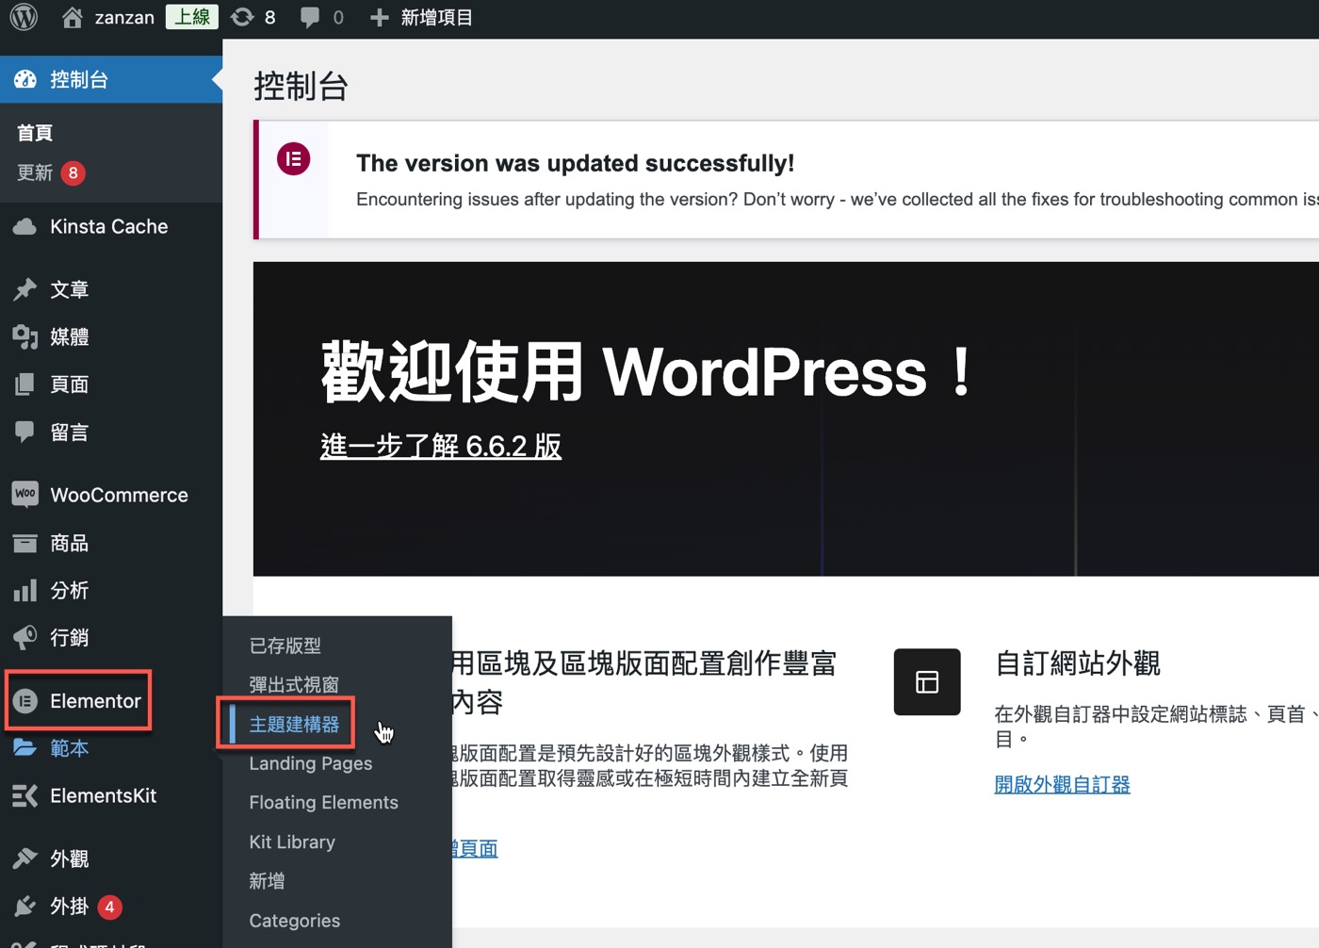This screenshot has height=948, width=1319.
Task: Click the 外觀 paintbrush icon
Action: 25,858
